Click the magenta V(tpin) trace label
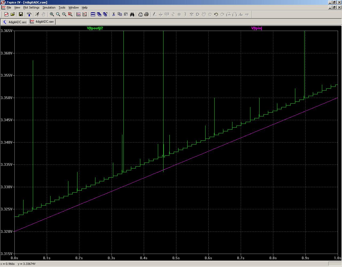 point(257,28)
